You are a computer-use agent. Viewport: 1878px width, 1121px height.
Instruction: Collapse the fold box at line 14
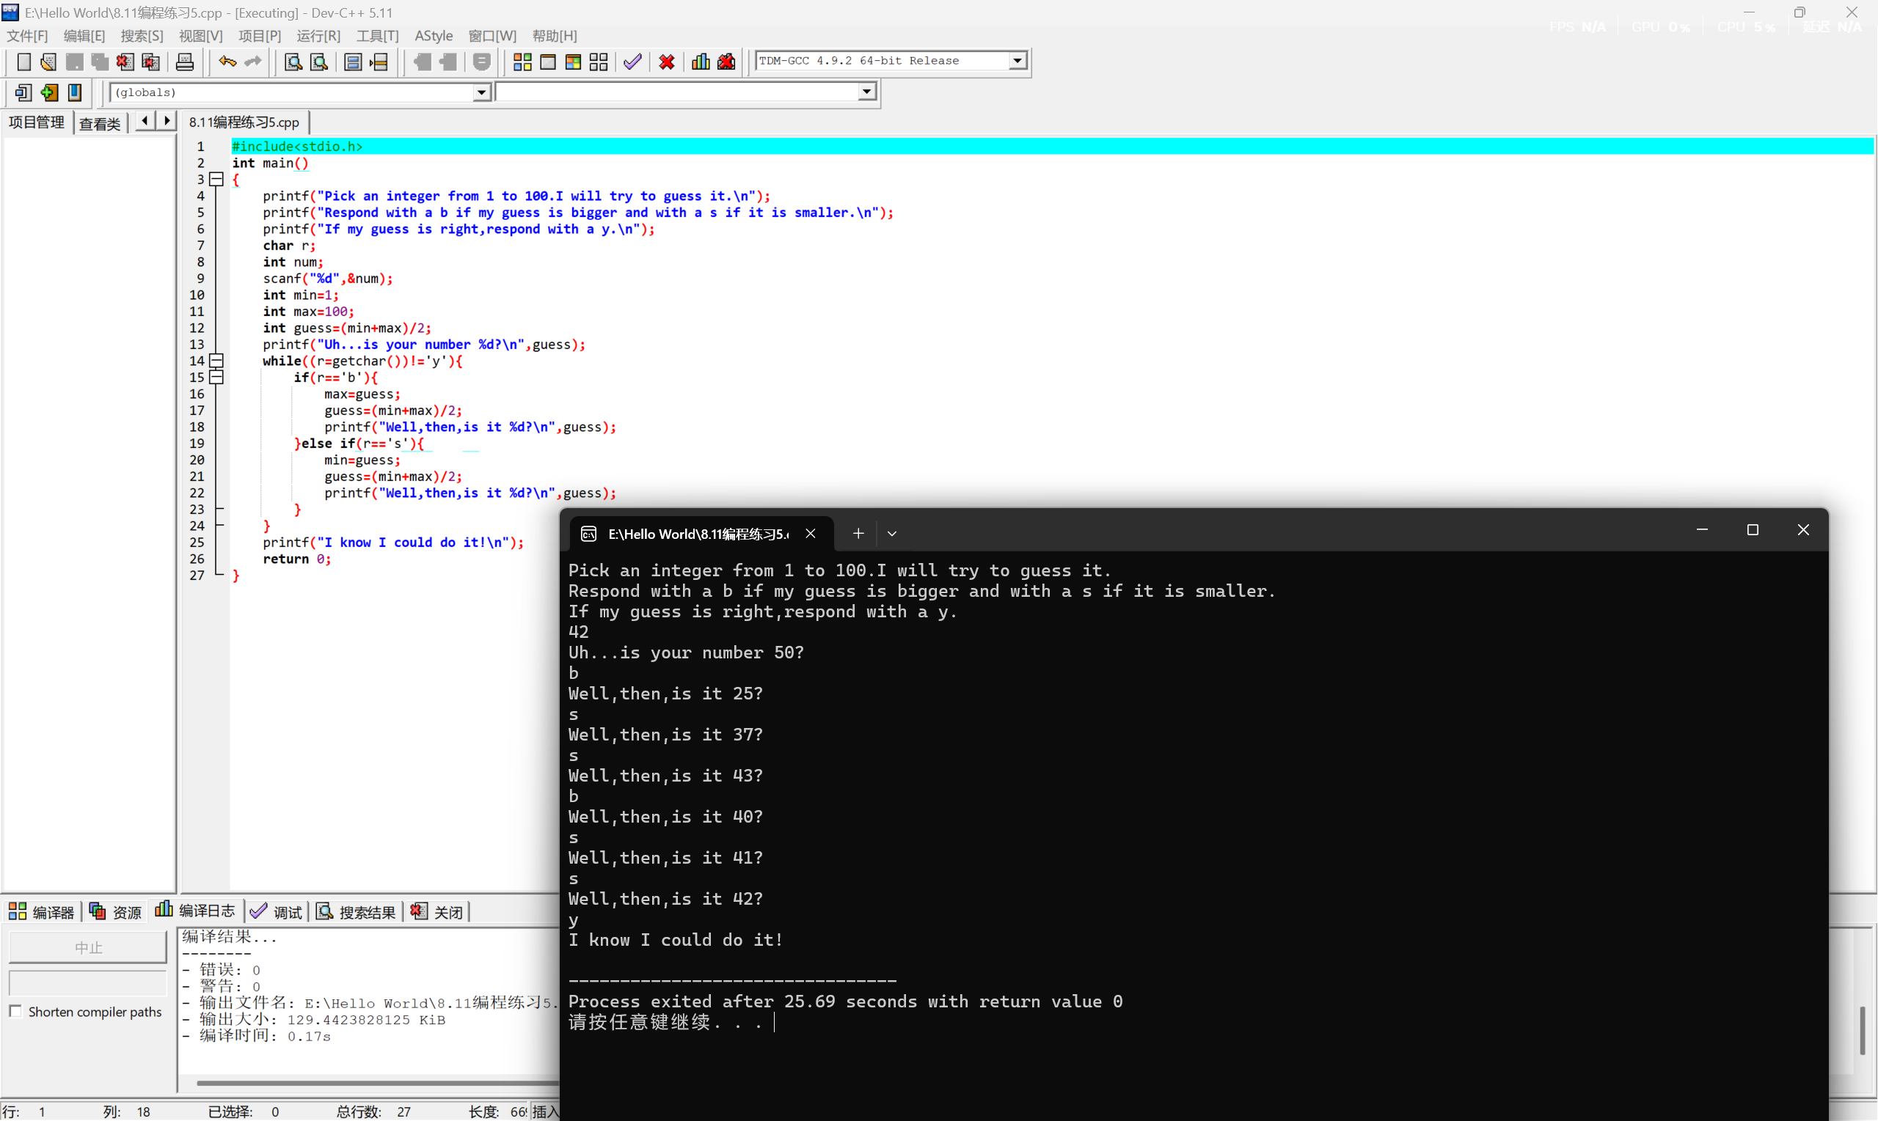[216, 360]
